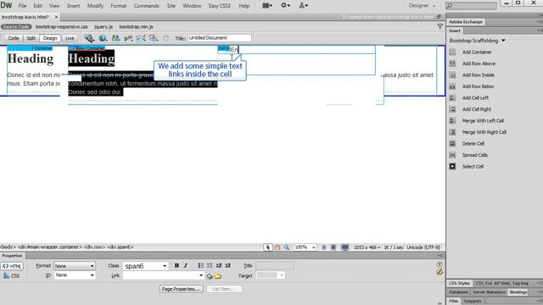Click the Page Properties button
Screen dimensions: 543x305
click(x=181, y=289)
